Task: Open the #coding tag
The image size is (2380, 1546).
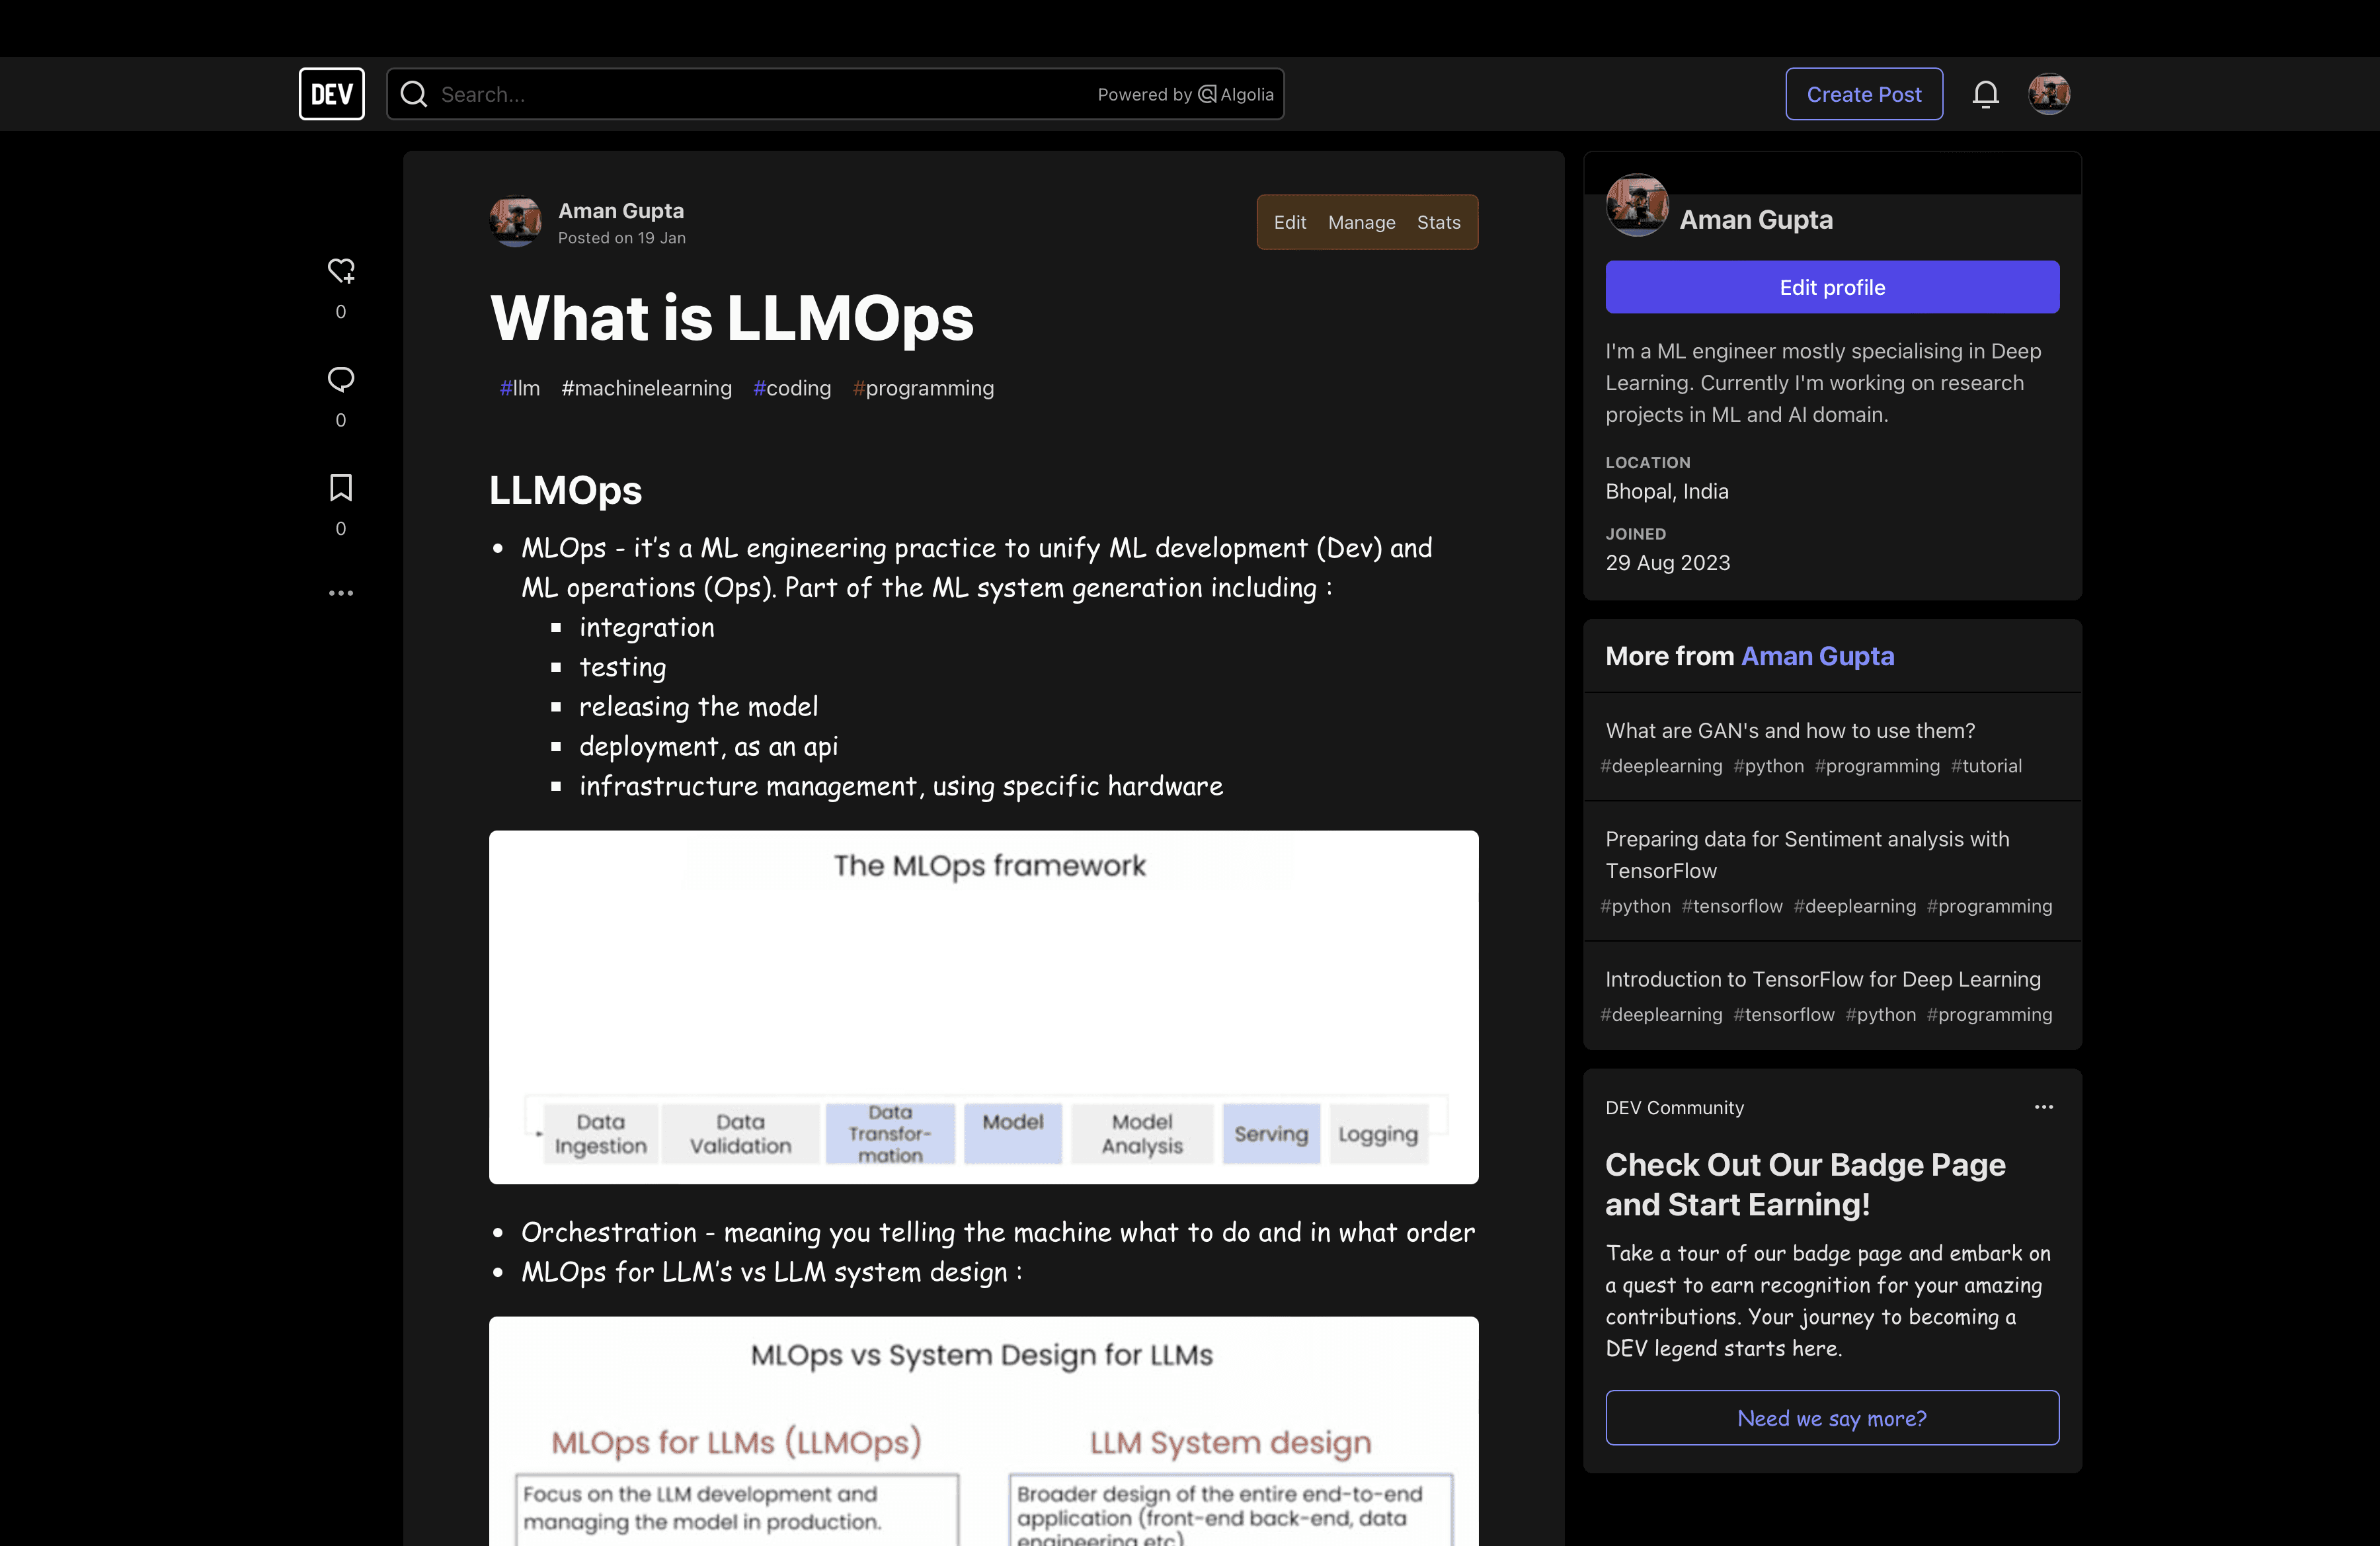Action: (x=792, y=388)
